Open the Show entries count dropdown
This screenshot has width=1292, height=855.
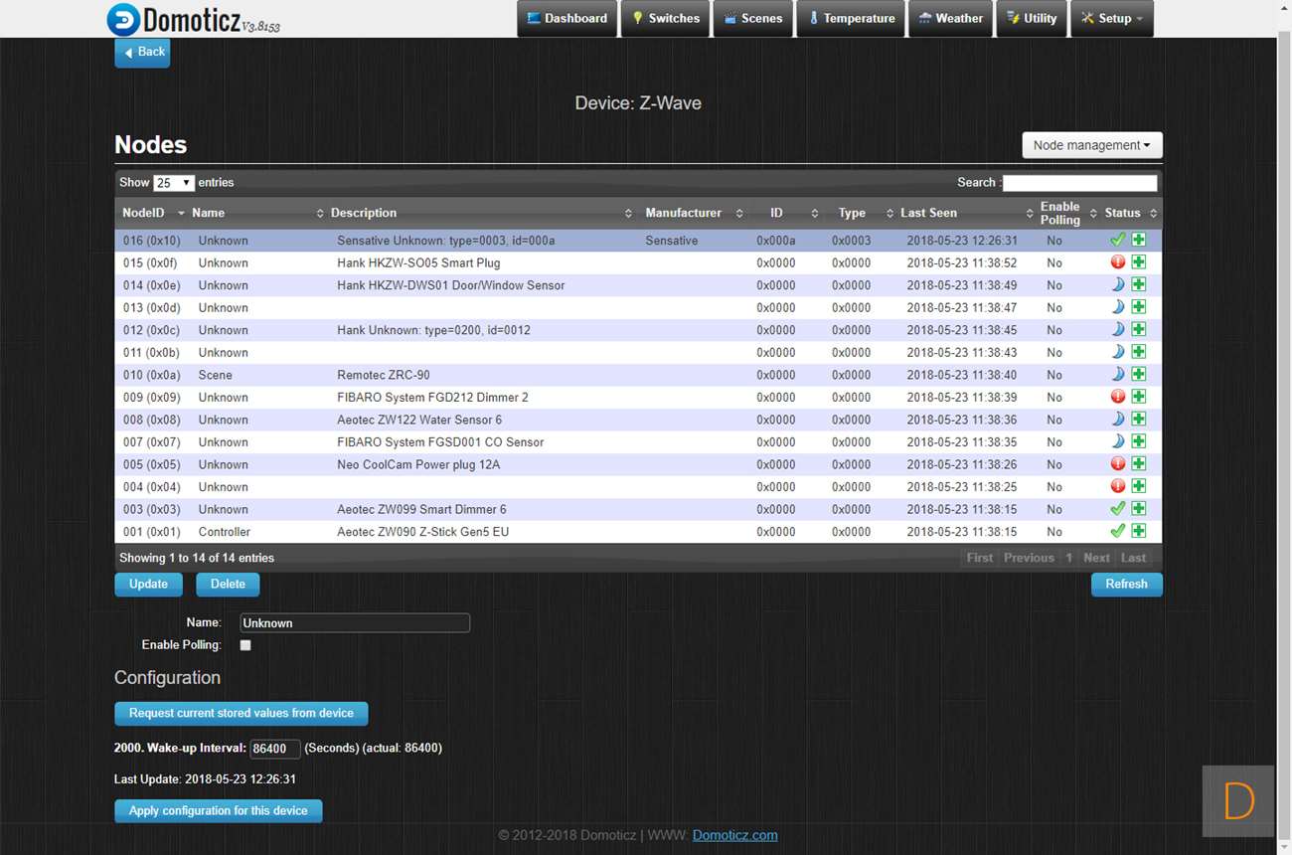pyautogui.click(x=174, y=183)
